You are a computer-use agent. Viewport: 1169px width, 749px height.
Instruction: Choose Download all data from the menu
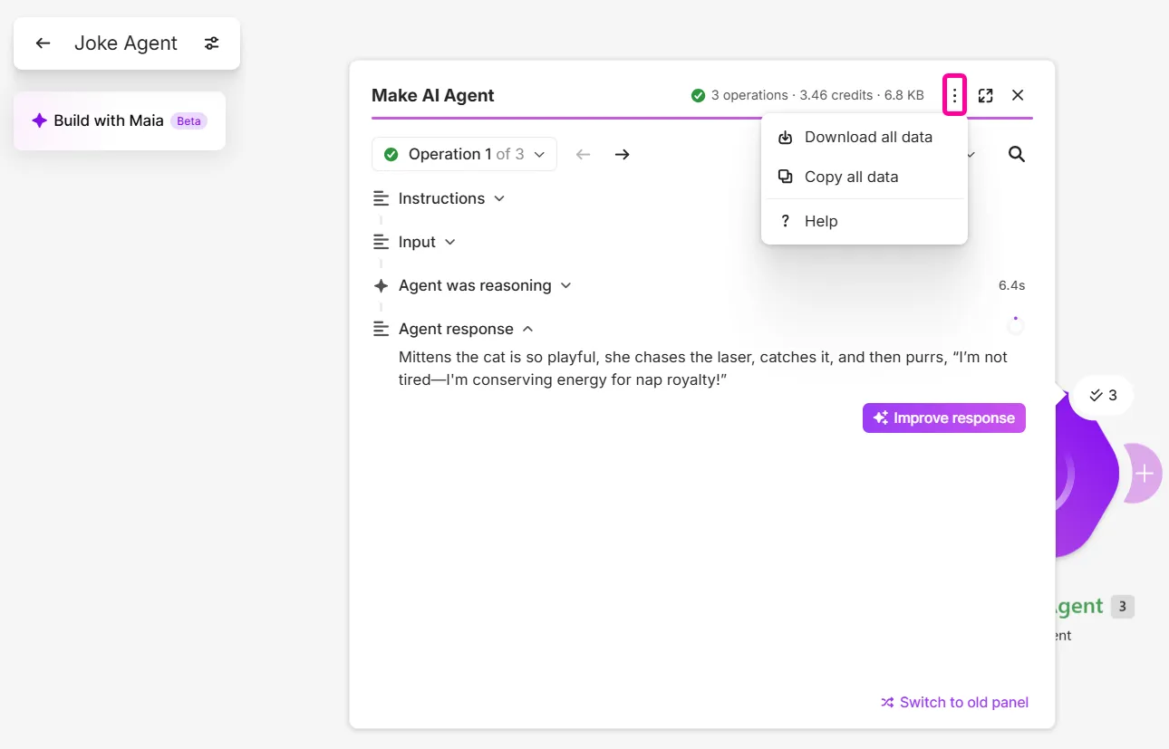pyautogui.click(x=865, y=138)
